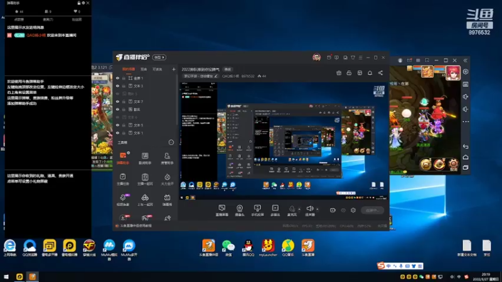The height and width of the screenshot is (282, 502).
Task: Open stream settings gear in bottom bar
Action: 353,210
